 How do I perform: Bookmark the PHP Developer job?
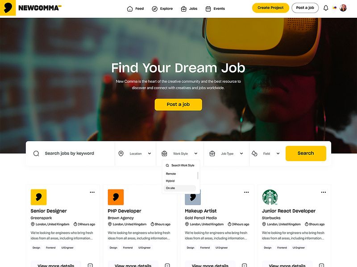click(x=167, y=265)
